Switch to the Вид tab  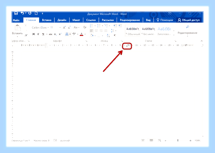click(x=148, y=20)
